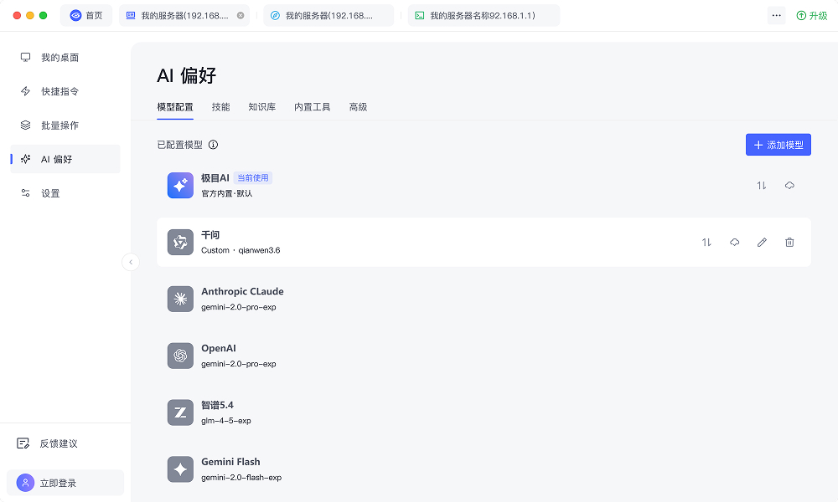Viewport: 838px width, 502px height.
Task: Switch to the 技能 tab
Action: tap(220, 107)
